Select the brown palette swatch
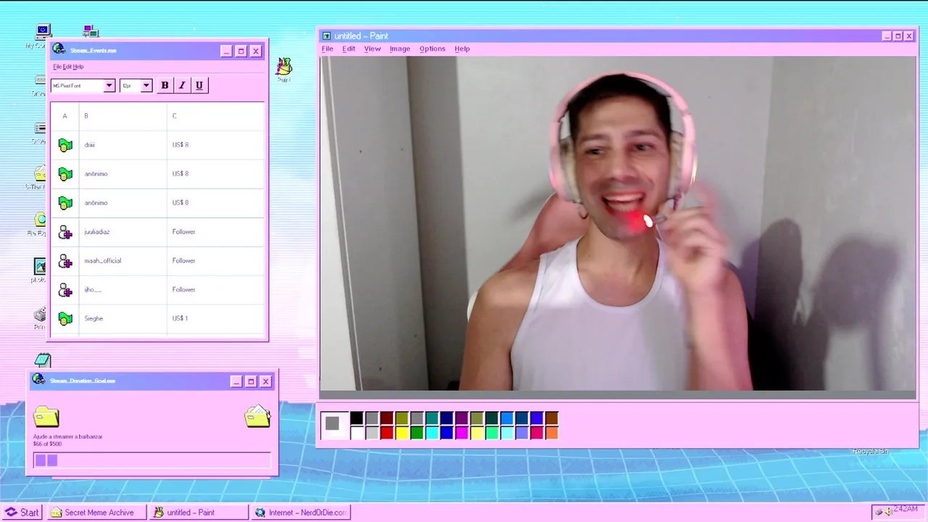This screenshot has width=928, height=522. pos(552,418)
